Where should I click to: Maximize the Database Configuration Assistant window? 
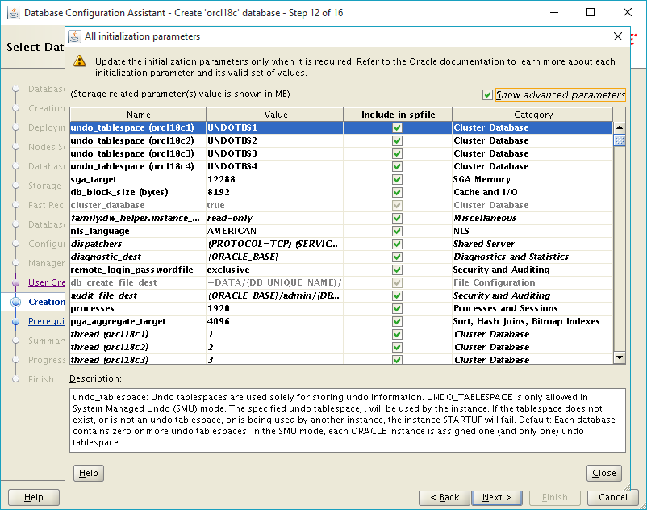click(591, 12)
